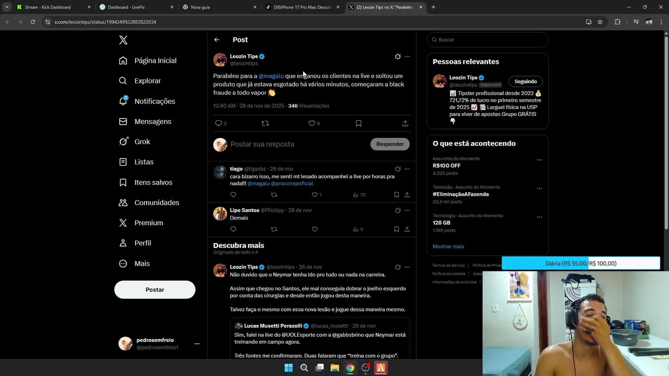Viewport: 669px width, 376px height.
Task: Bookmark the main post
Action: [359, 123]
